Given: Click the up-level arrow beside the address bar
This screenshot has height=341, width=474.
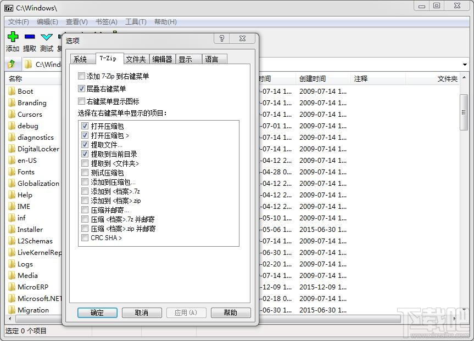Looking at the screenshot, I should [10, 64].
